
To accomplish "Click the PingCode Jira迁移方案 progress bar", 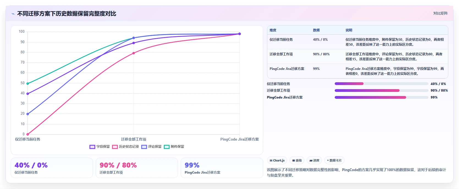I will 381,97.
